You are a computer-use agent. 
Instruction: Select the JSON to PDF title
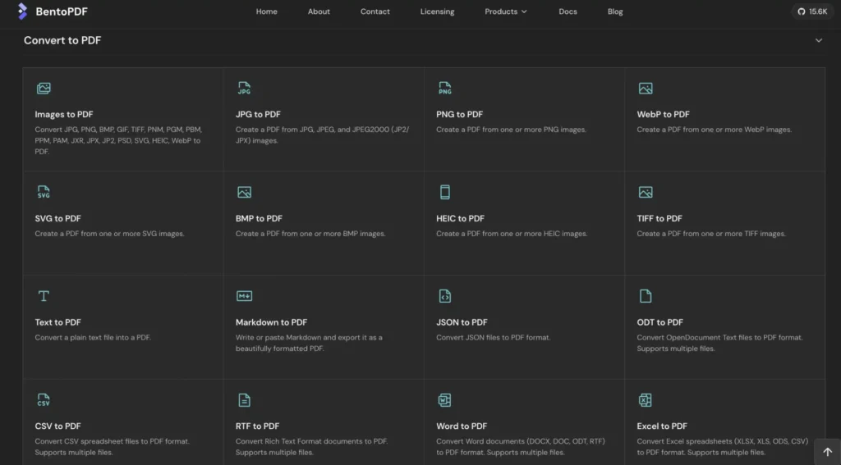tap(462, 322)
